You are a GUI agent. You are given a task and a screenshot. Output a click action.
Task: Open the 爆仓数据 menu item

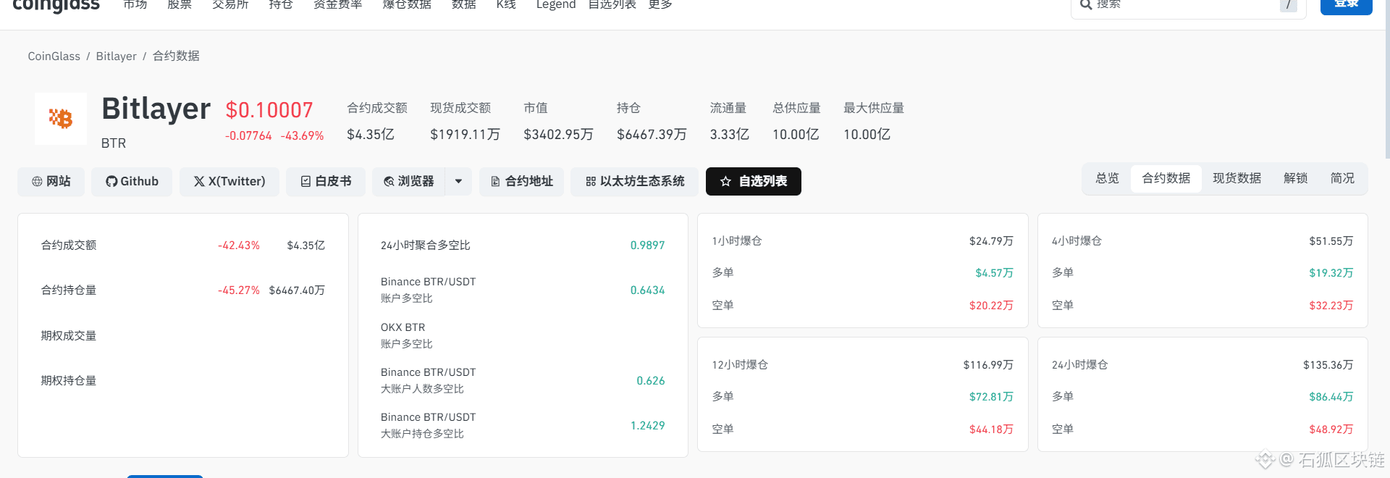pos(407,4)
